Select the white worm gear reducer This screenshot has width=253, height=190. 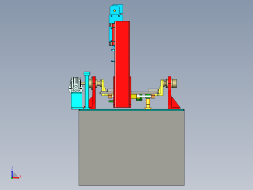click(x=75, y=86)
